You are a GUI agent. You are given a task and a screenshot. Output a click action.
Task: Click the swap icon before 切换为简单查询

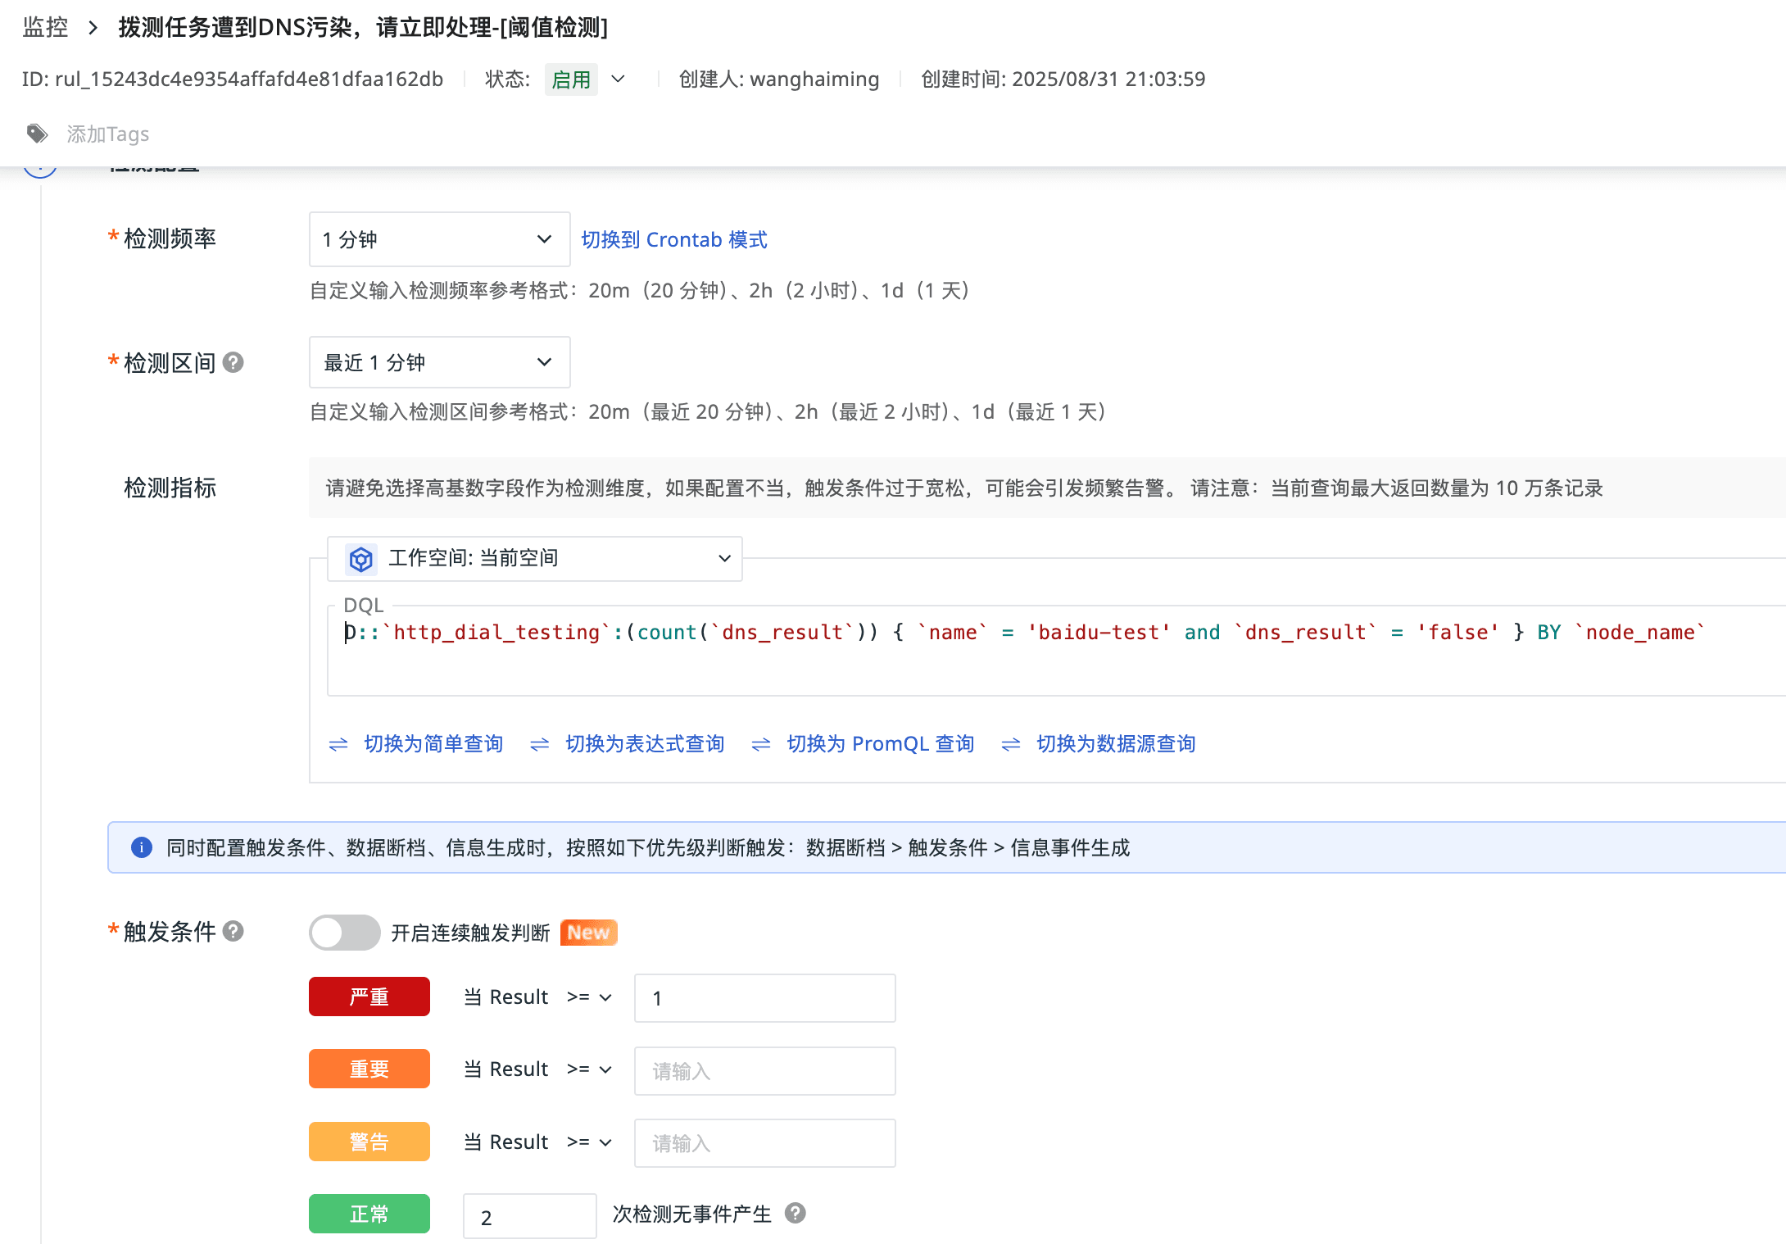point(338,744)
